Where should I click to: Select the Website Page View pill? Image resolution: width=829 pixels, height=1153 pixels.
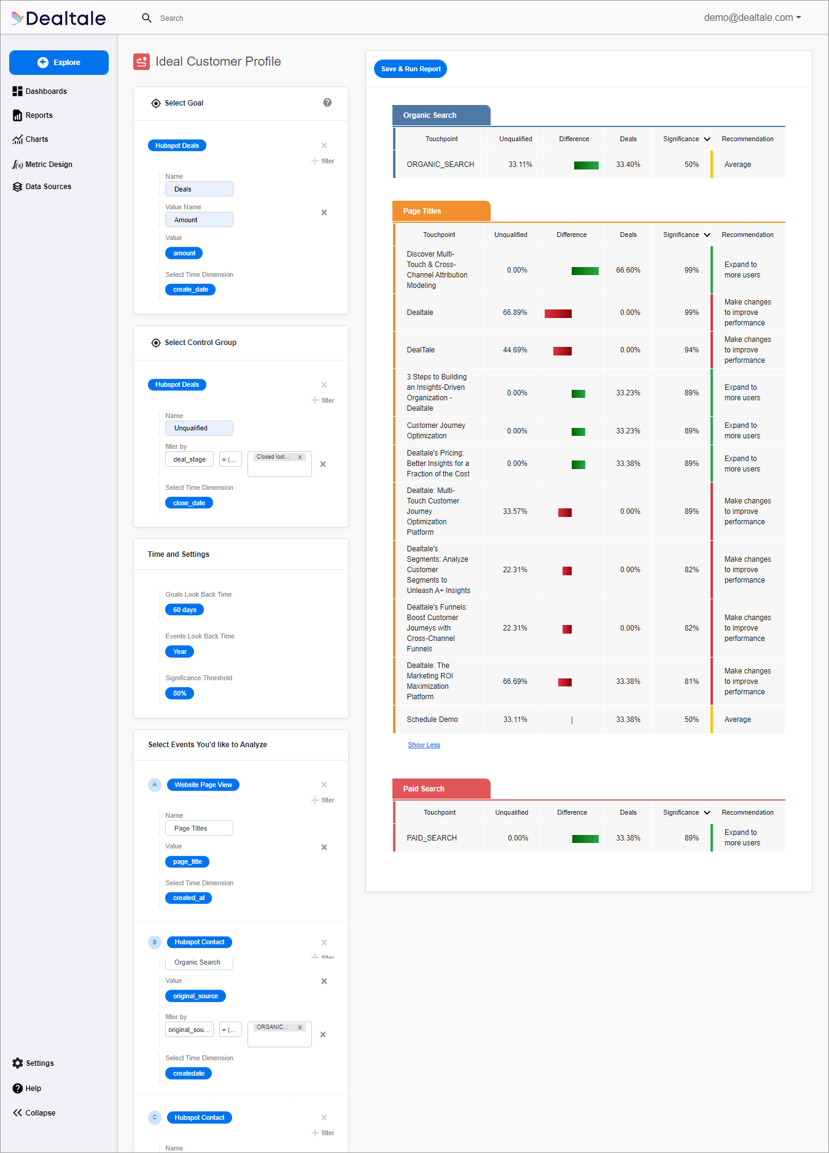click(203, 785)
